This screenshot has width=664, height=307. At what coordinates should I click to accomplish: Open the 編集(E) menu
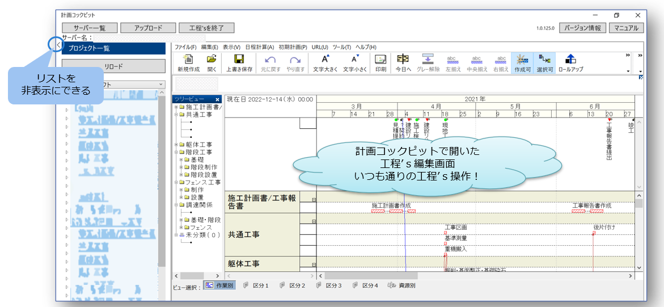tap(209, 47)
